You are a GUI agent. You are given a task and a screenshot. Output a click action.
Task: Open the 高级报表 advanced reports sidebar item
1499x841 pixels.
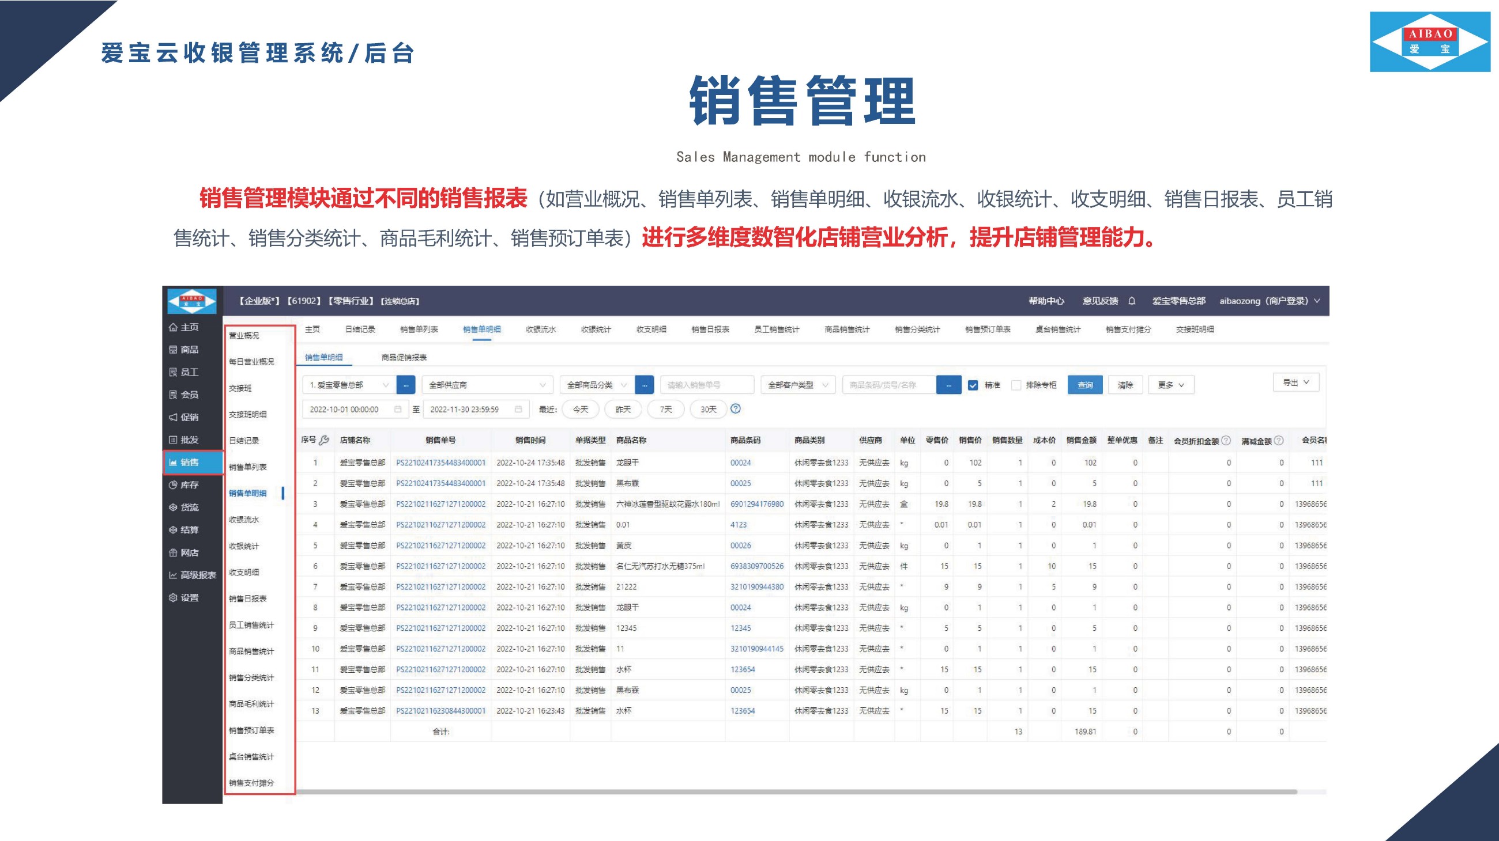point(193,575)
